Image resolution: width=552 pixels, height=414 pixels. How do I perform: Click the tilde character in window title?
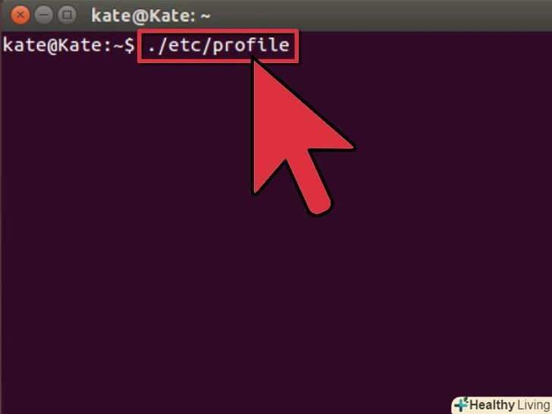(205, 16)
